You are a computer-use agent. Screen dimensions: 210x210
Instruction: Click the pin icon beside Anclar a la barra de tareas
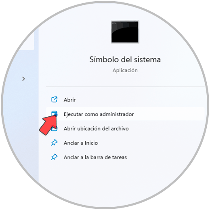[x=54, y=157]
